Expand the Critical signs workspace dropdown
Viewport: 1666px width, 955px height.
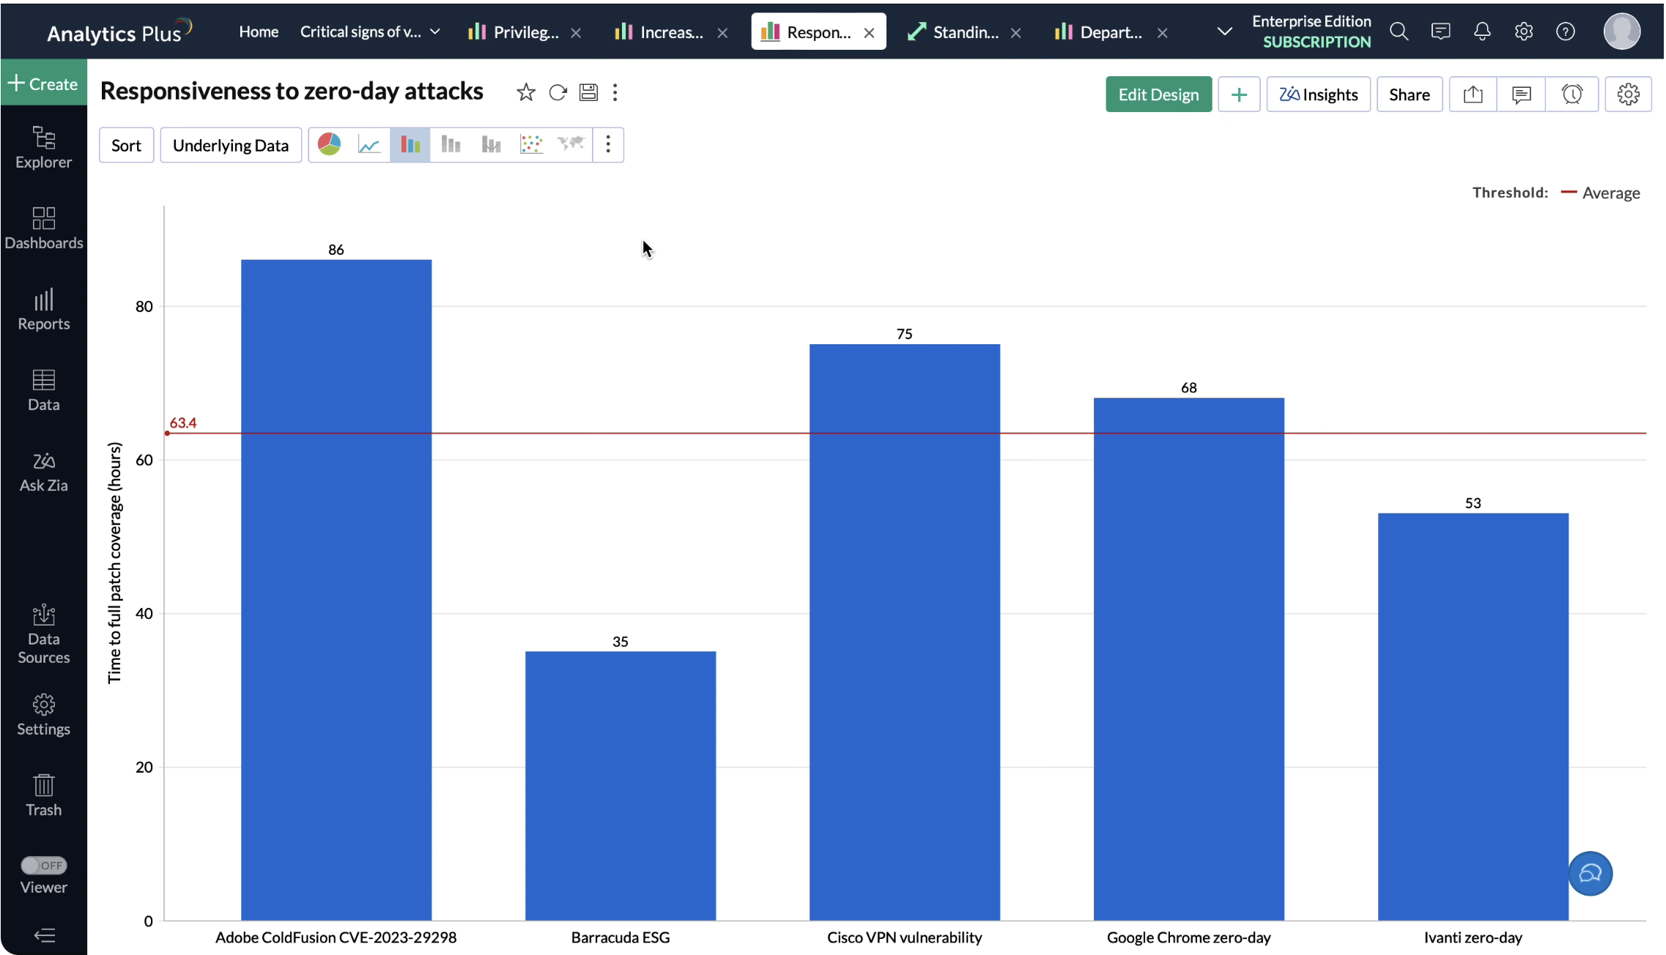(x=435, y=31)
